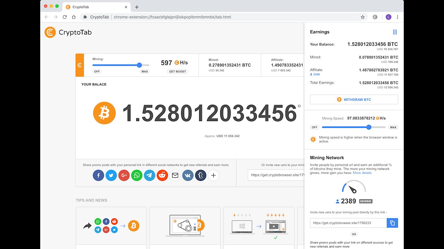The height and width of the screenshot is (249, 444).
Task: Open more sharing options plus icon
Action: [x=213, y=175]
